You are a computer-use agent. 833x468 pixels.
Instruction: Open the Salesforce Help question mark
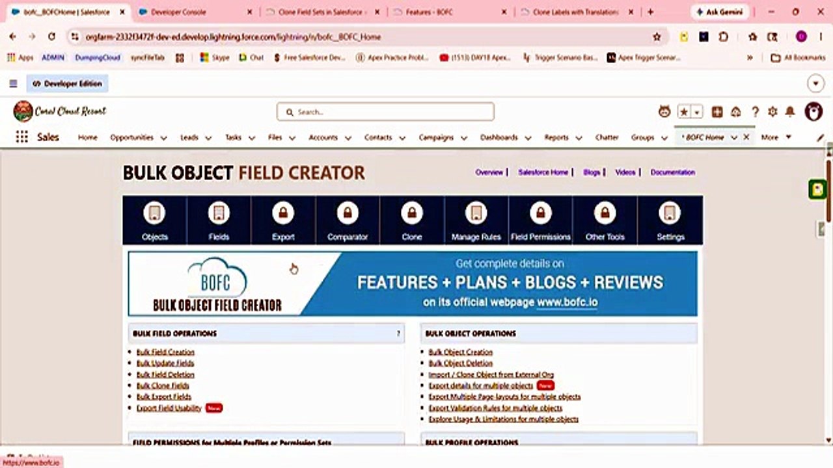point(755,112)
